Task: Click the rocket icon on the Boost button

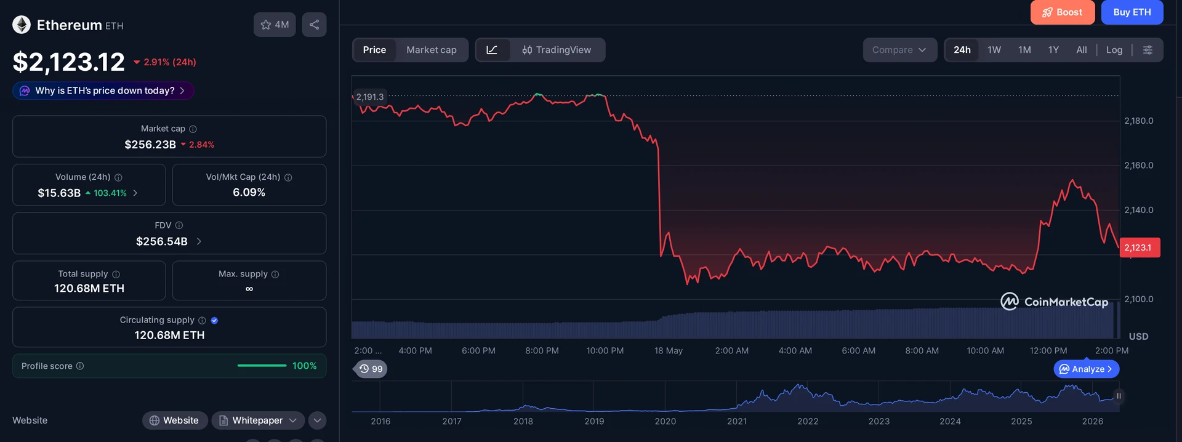Action: click(x=1047, y=12)
